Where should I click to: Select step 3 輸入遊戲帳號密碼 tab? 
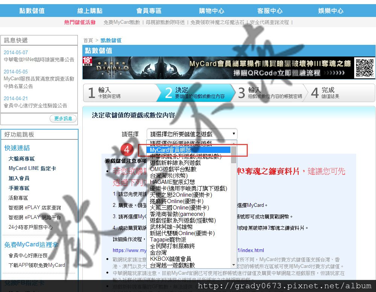pos(270,93)
